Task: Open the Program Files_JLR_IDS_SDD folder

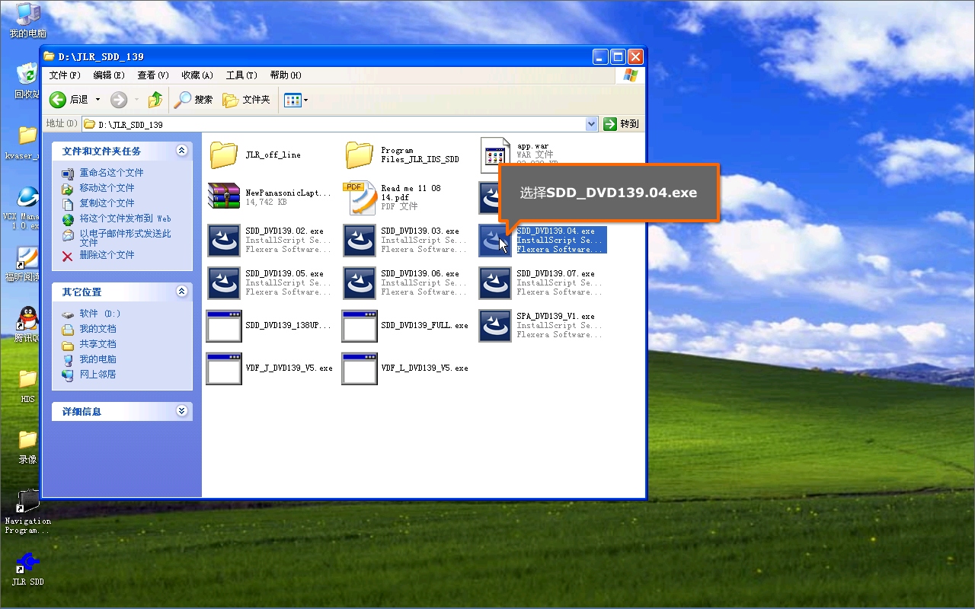Action: (360, 155)
